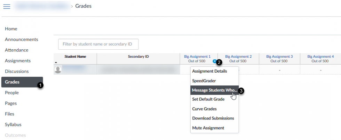Open People page
This screenshot has height=140, width=341.
coord(12,93)
